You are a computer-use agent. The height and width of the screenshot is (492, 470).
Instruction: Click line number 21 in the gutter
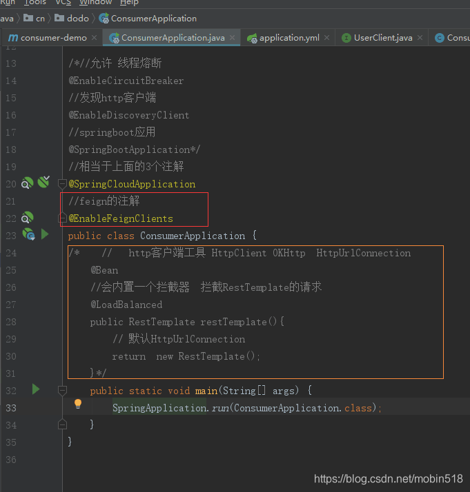[10, 201]
